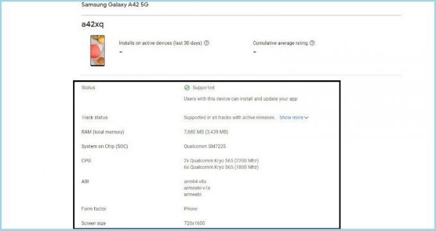Click '6x Qualcomm Kryo 565 (1800 Mhz)' value
Screen dimensions: 436x231
click(x=221, y=167)
